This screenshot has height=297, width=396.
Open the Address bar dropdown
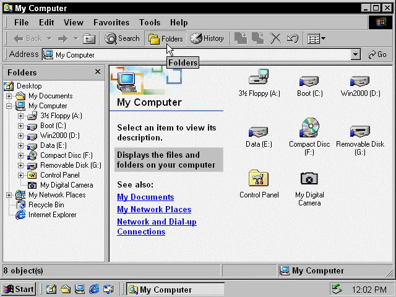pos(355,54)
